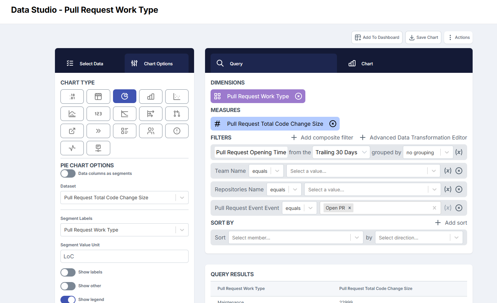
Task: Click variable (x) icon on Repositories Name filter
Action: click(448, 189)
